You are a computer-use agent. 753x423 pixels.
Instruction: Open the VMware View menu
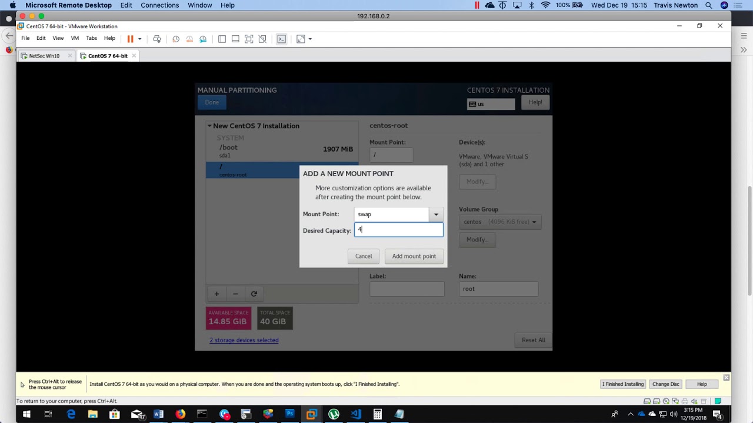58,38
